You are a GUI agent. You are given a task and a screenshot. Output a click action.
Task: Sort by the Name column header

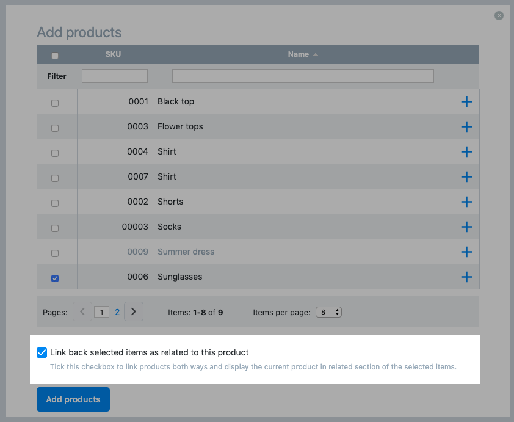coord(299,54)
